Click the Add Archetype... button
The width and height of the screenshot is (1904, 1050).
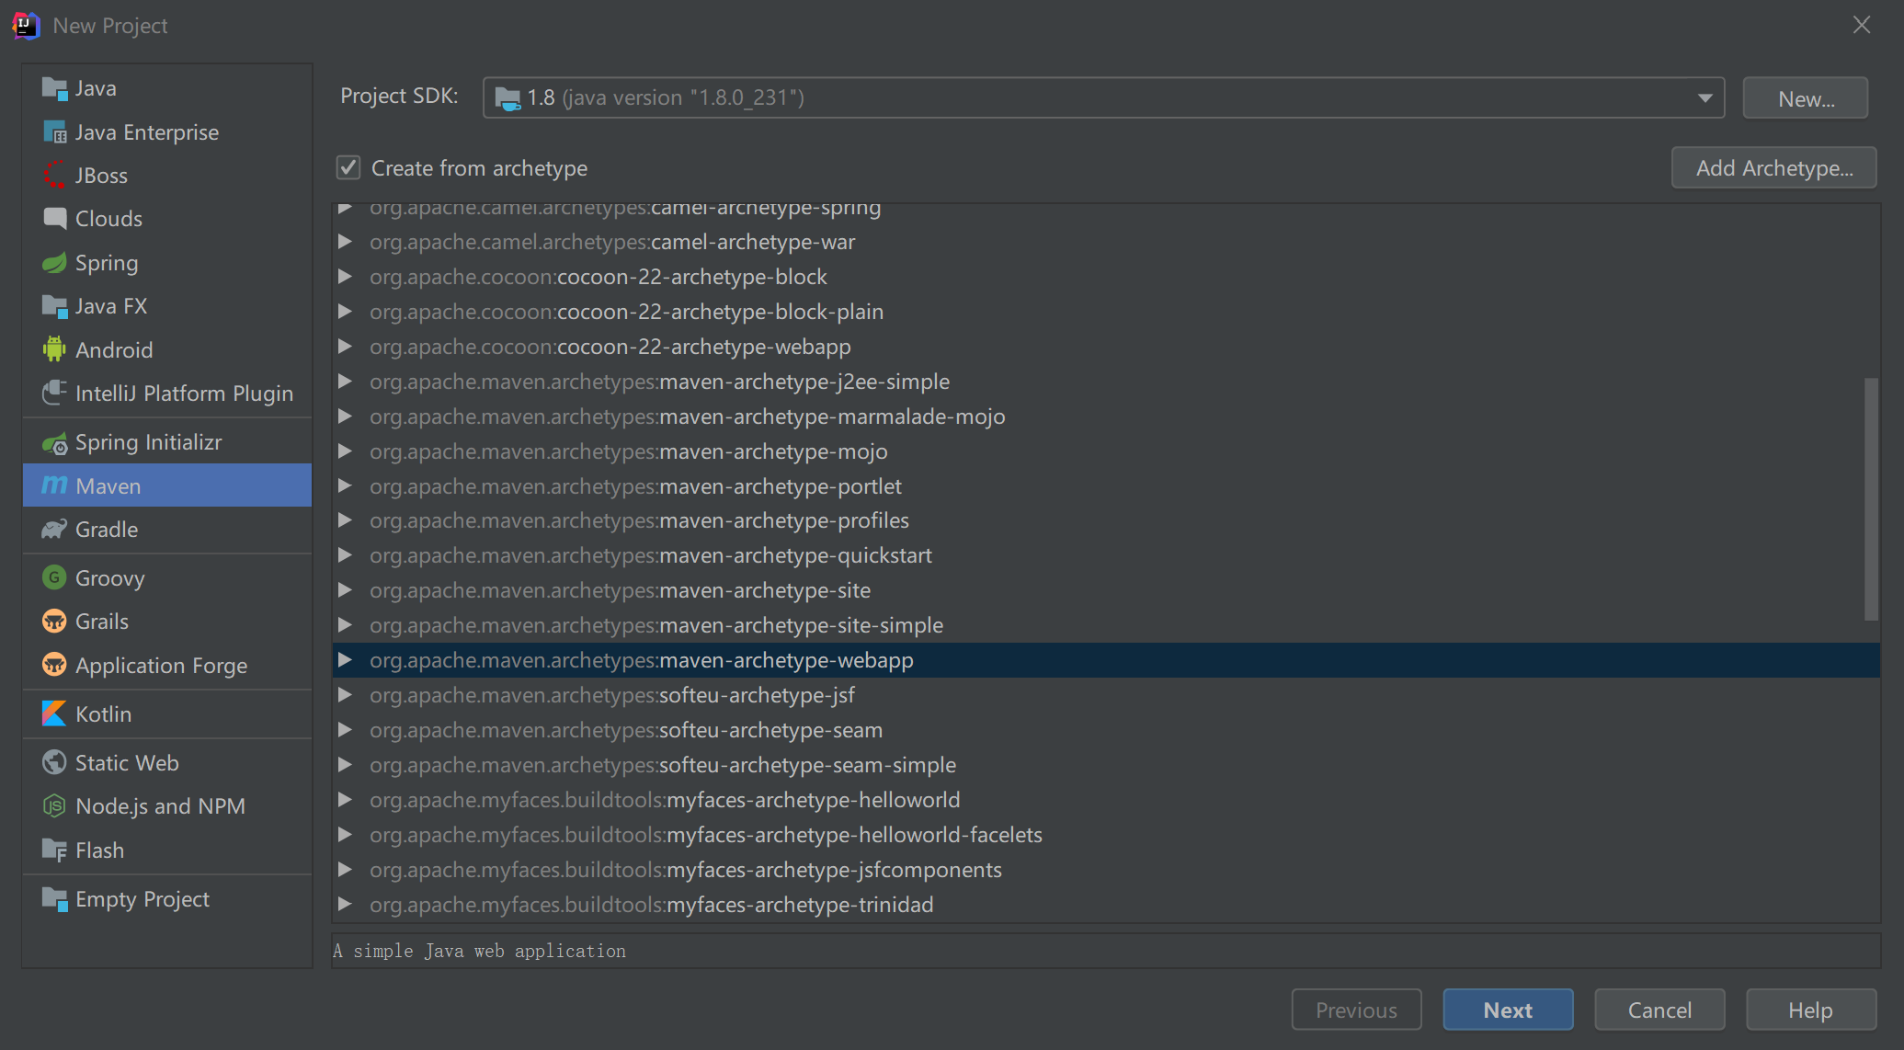(1773, 168)
